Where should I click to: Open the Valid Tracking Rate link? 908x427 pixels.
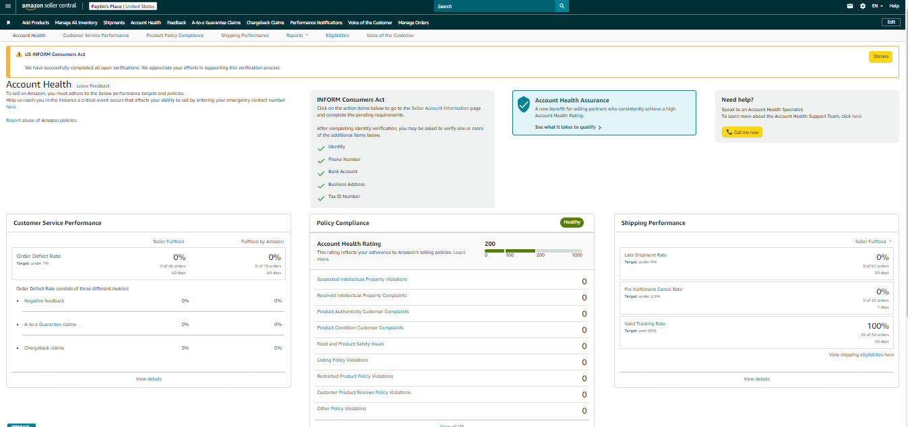[644, 324]
